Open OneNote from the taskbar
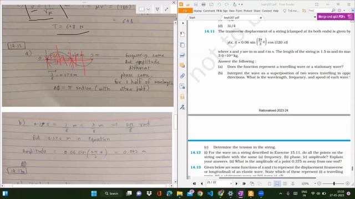The width and height of the screenshot is (355, 199). (x=241, y=193)
